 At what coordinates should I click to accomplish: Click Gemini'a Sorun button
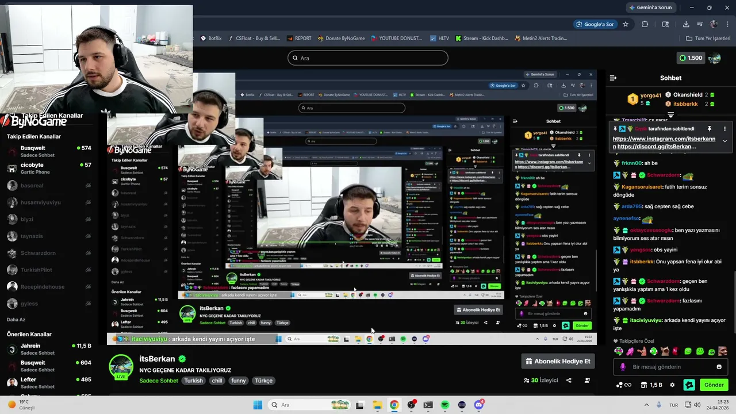650,7
